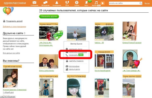Open Ксения Широва's photo in sidebar
Viewport: 152px width, 98px height.
(x=10, y=78)
